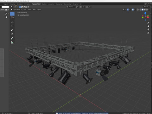Open the Layout workspace tab
The height and width of the screenshot is (114, 152).
tap(6, 4)
